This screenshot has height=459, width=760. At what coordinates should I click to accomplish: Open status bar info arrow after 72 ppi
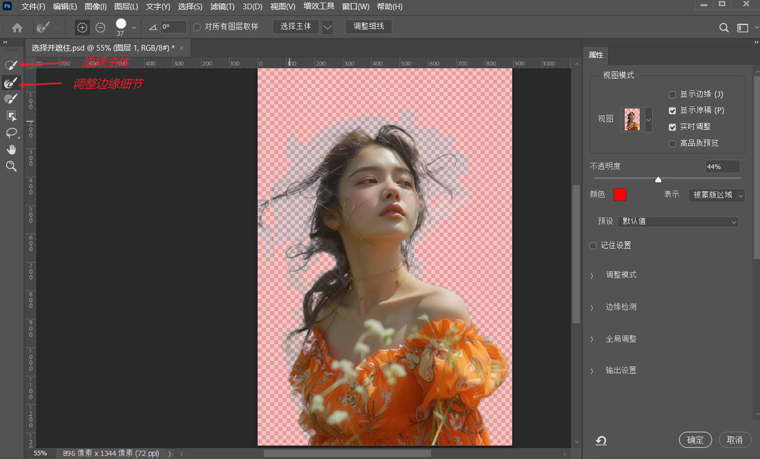tap(169, 453)
